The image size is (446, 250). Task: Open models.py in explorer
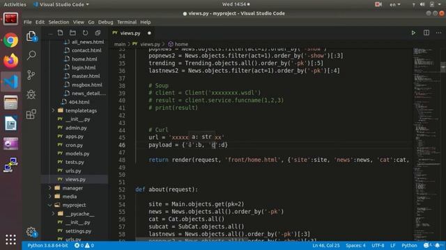pyautogui.click(x=77, y=153)
